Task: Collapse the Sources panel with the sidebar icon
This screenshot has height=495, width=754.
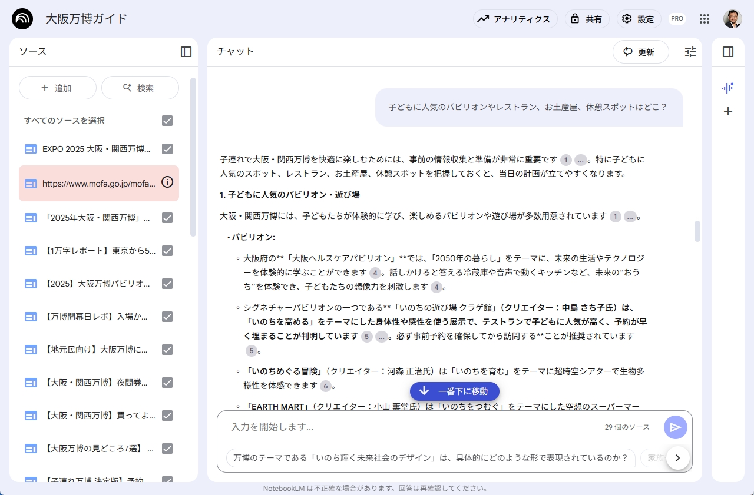Action: (x=186, y=52)
